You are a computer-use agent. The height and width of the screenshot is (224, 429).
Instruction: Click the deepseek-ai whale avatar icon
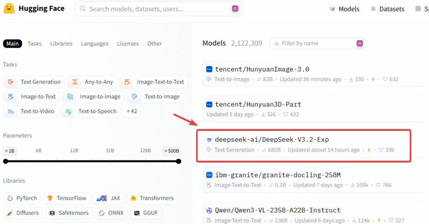209,140
